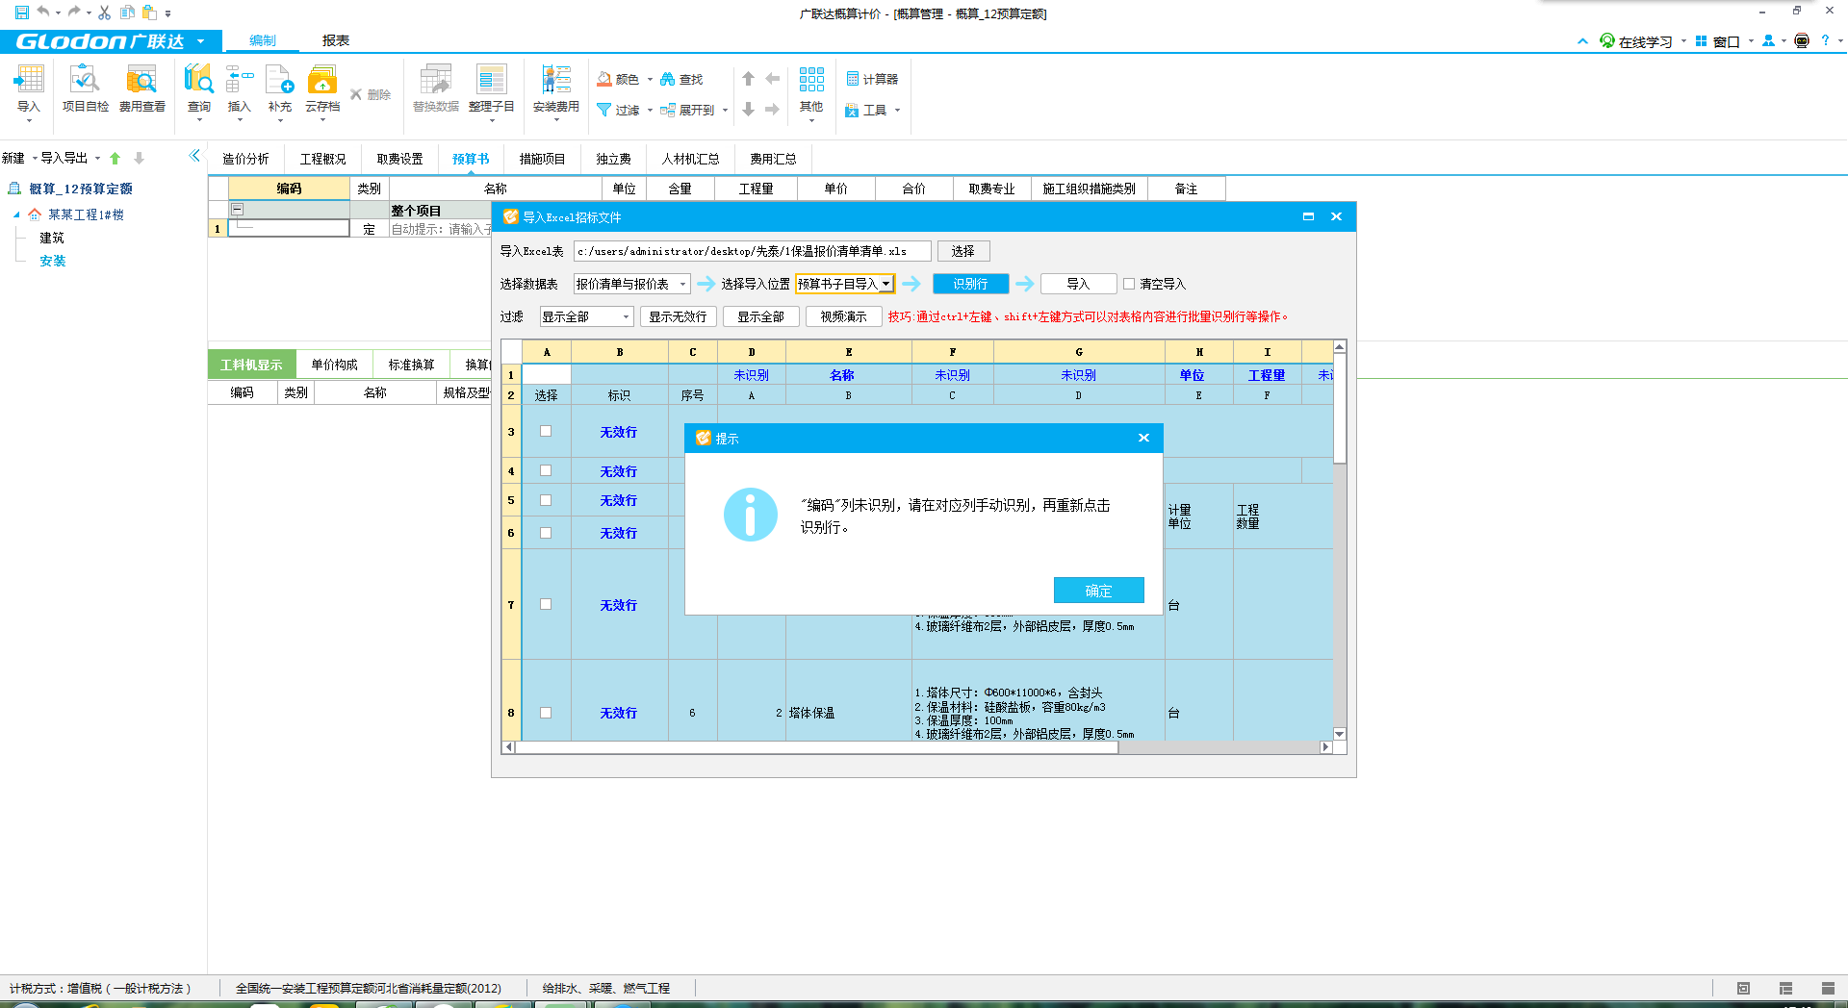The height and width of the screenshot is (1008, 1848).
Task: Check the row 5 selection checkbox
Action: tap(546, 500)
